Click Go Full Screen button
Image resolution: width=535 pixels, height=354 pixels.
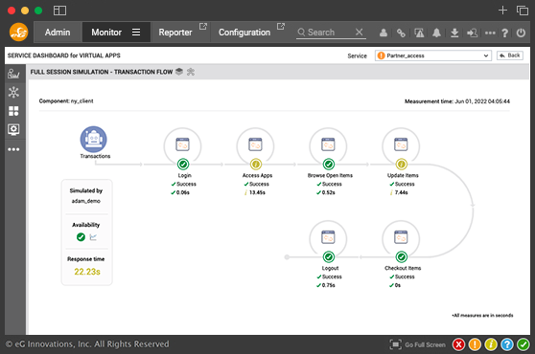tap(418, 344)
